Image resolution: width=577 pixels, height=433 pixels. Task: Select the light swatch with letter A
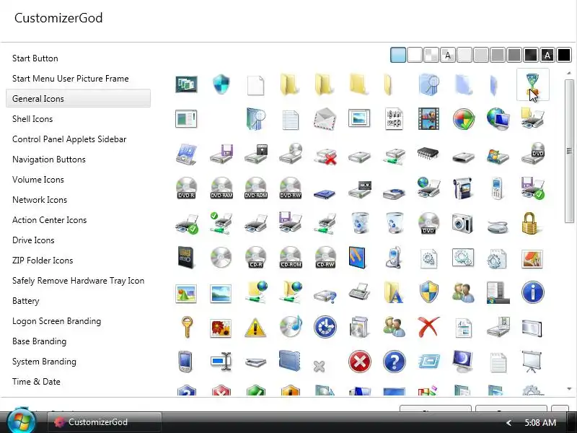tap(448, 56)
